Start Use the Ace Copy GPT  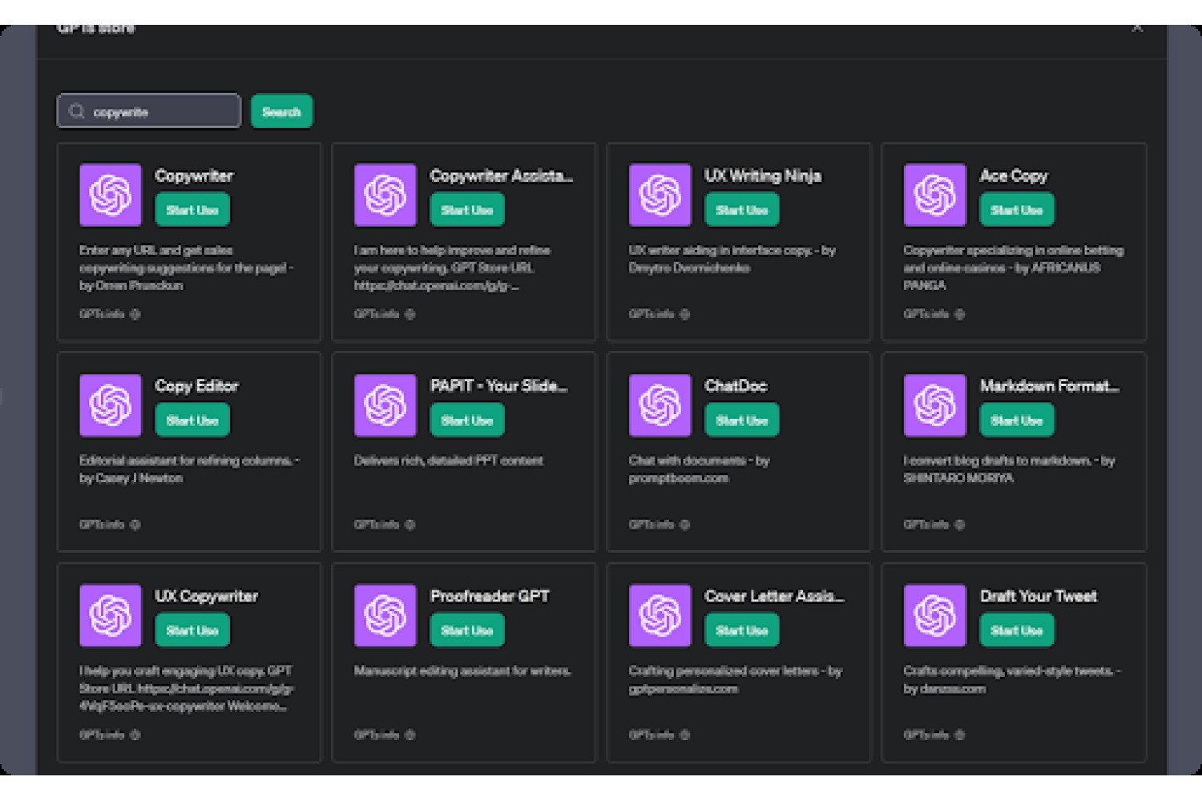[1017, 210]
